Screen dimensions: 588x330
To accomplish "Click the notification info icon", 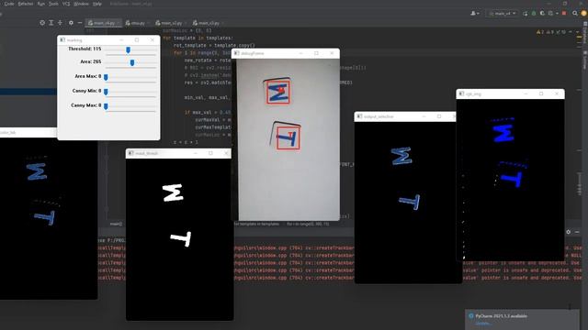I will click(471, 316).
